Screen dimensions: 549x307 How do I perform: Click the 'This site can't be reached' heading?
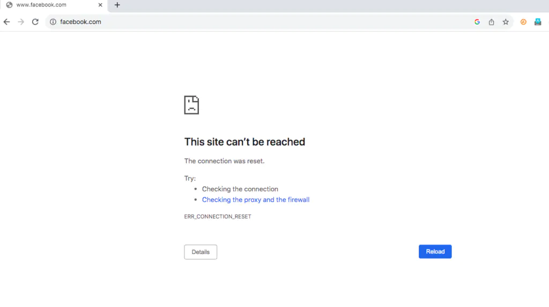click(244, 142)
